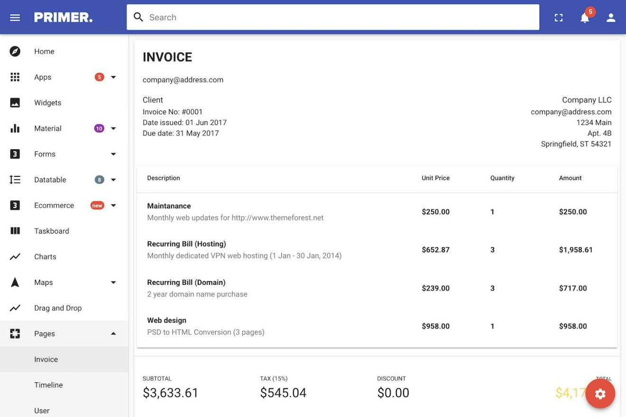Click the Material bar chart icon
This screenshot has width=626, height=417.
tap(15, 128)
